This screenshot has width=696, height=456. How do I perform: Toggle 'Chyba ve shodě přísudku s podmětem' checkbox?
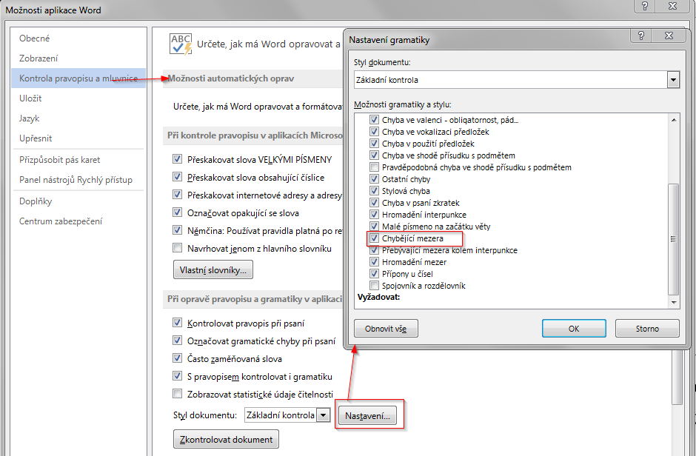(x=374, y=155)
